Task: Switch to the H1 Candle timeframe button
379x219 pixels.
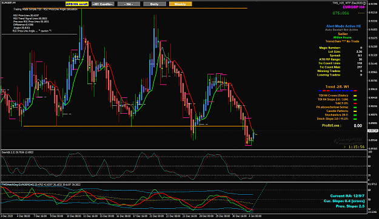Action: click(102, 4)
